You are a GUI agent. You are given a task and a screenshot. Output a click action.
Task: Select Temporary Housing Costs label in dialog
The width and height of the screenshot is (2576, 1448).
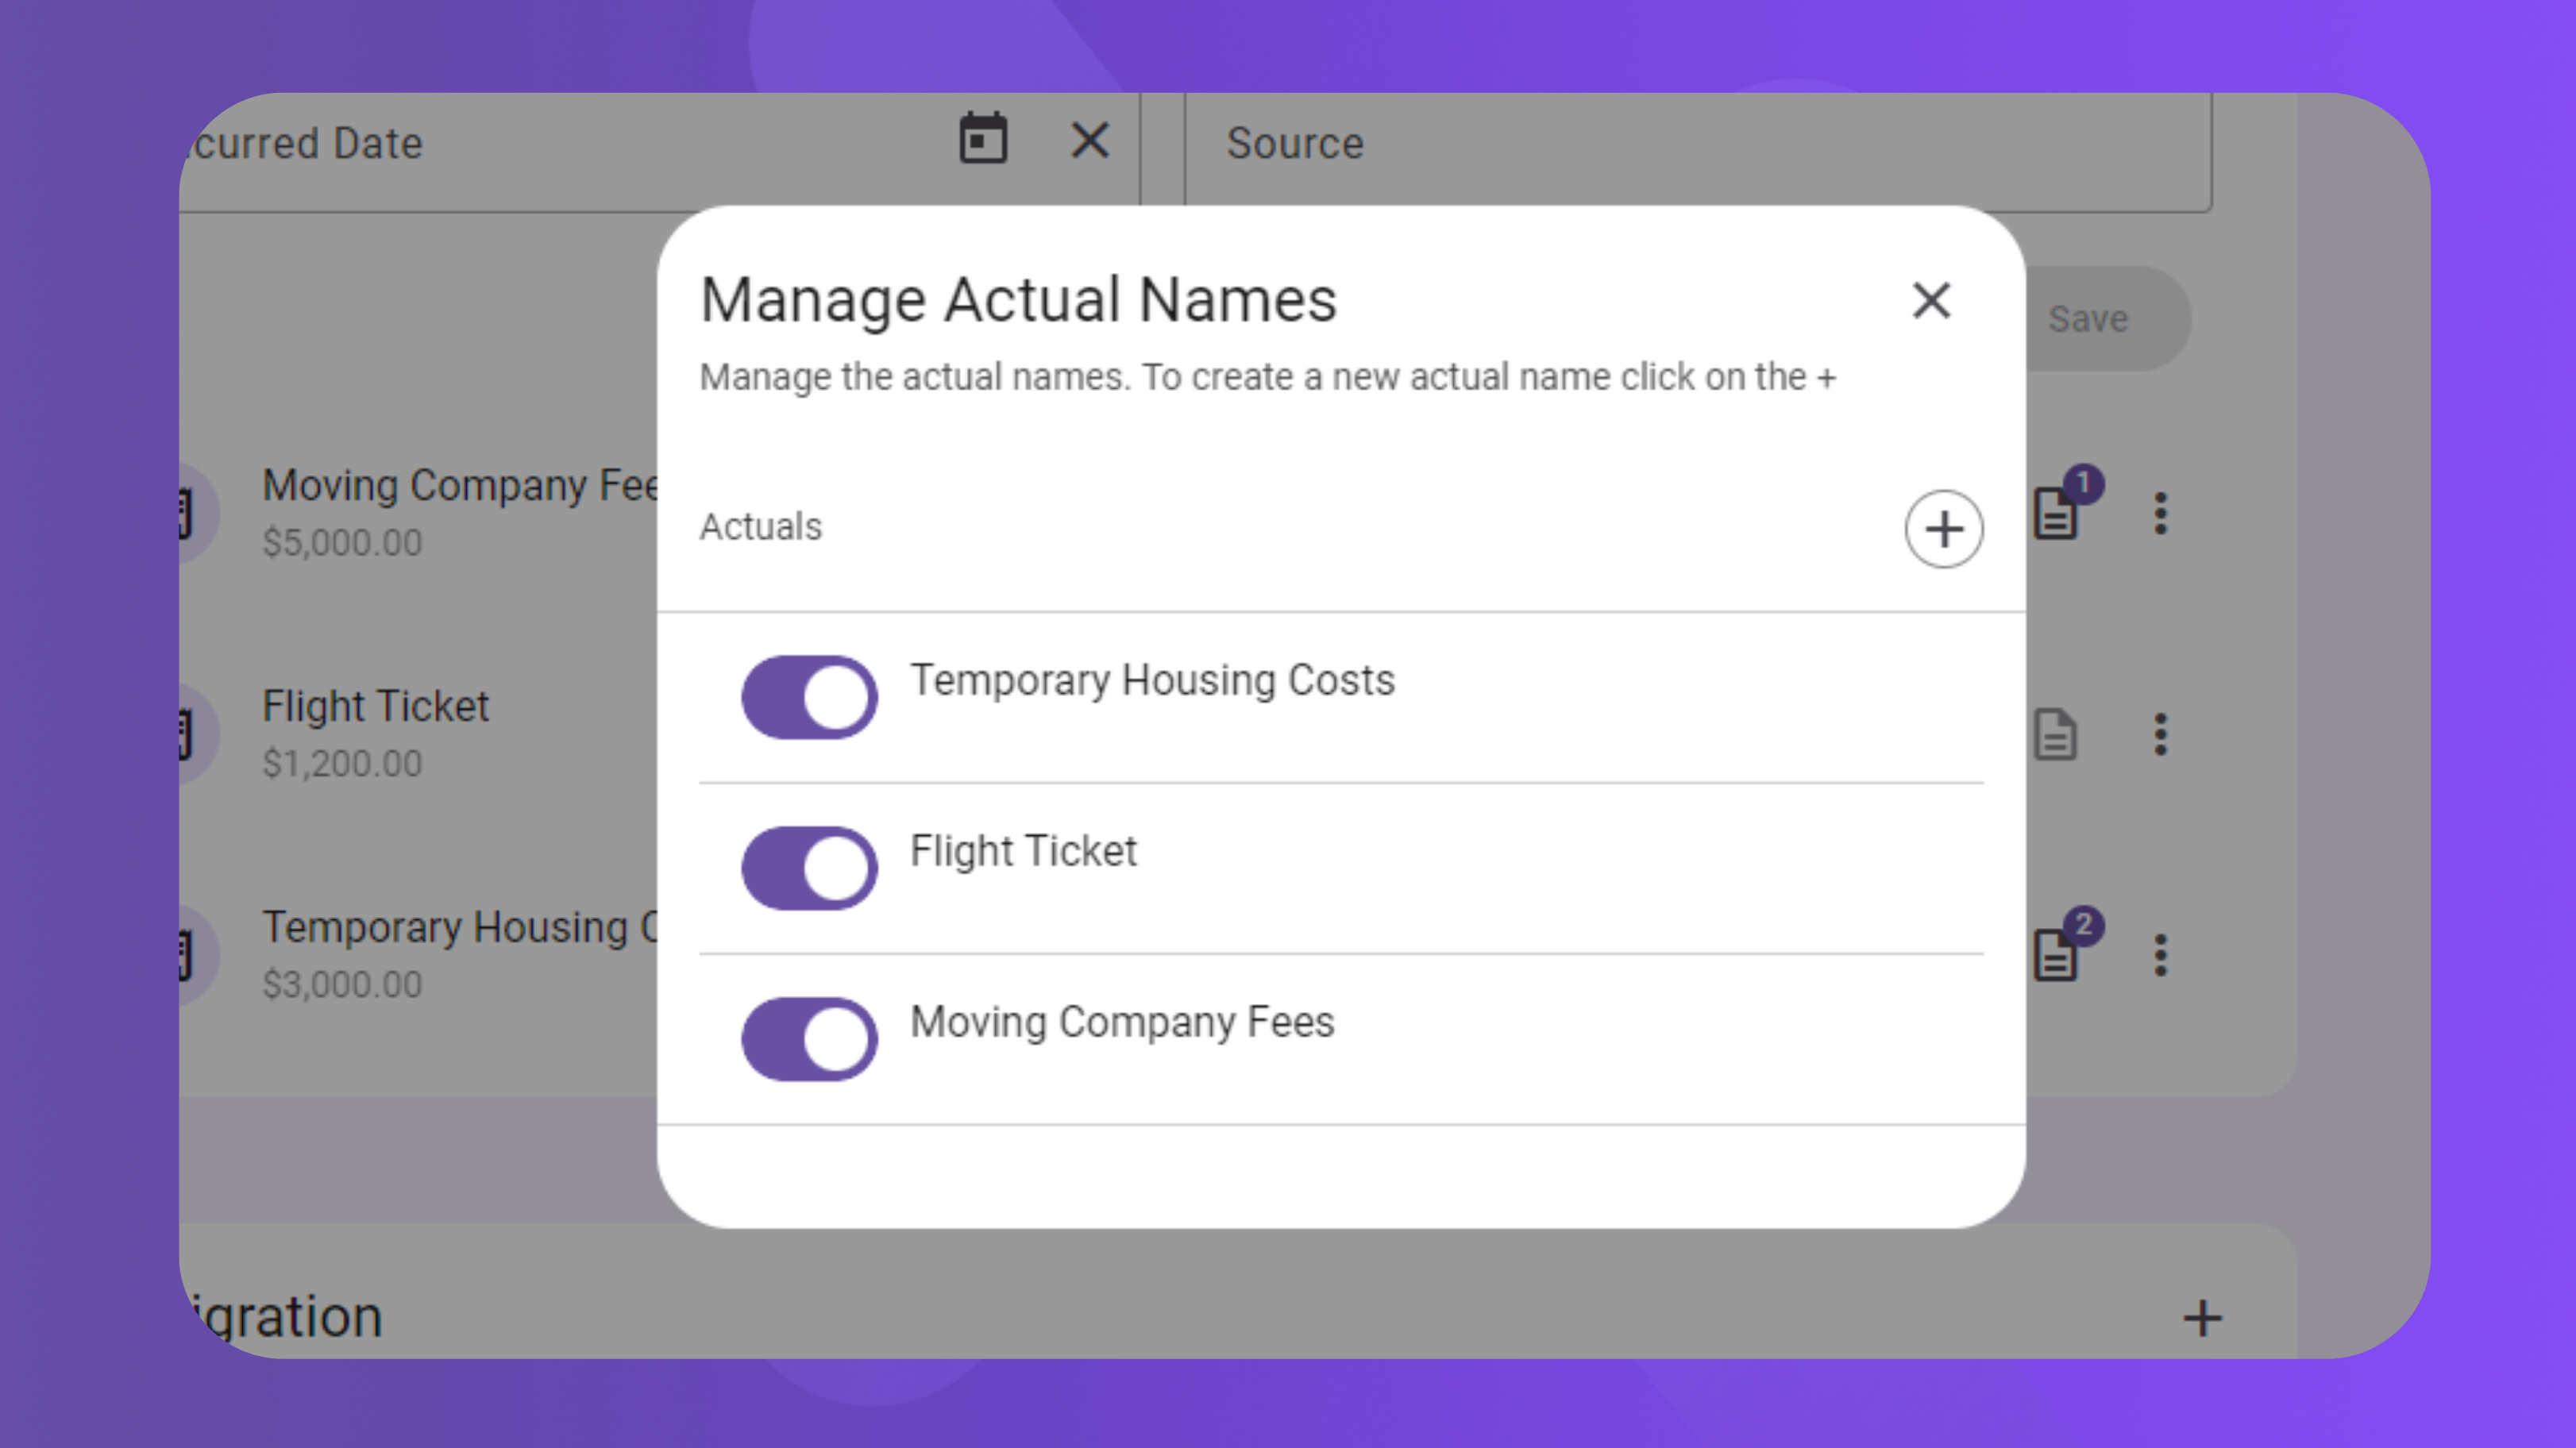click(x=1152, y=680)
